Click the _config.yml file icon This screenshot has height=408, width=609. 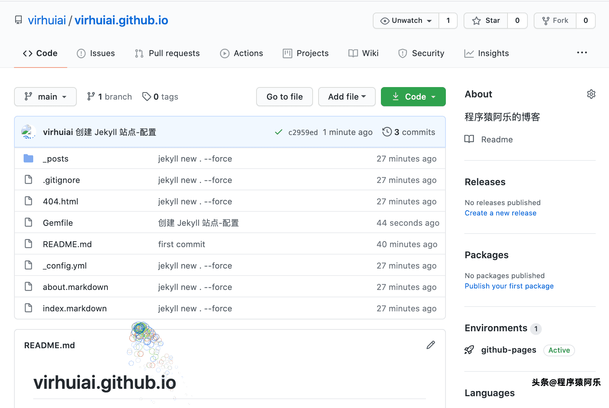pyautogui.click(x=28, y=265)
